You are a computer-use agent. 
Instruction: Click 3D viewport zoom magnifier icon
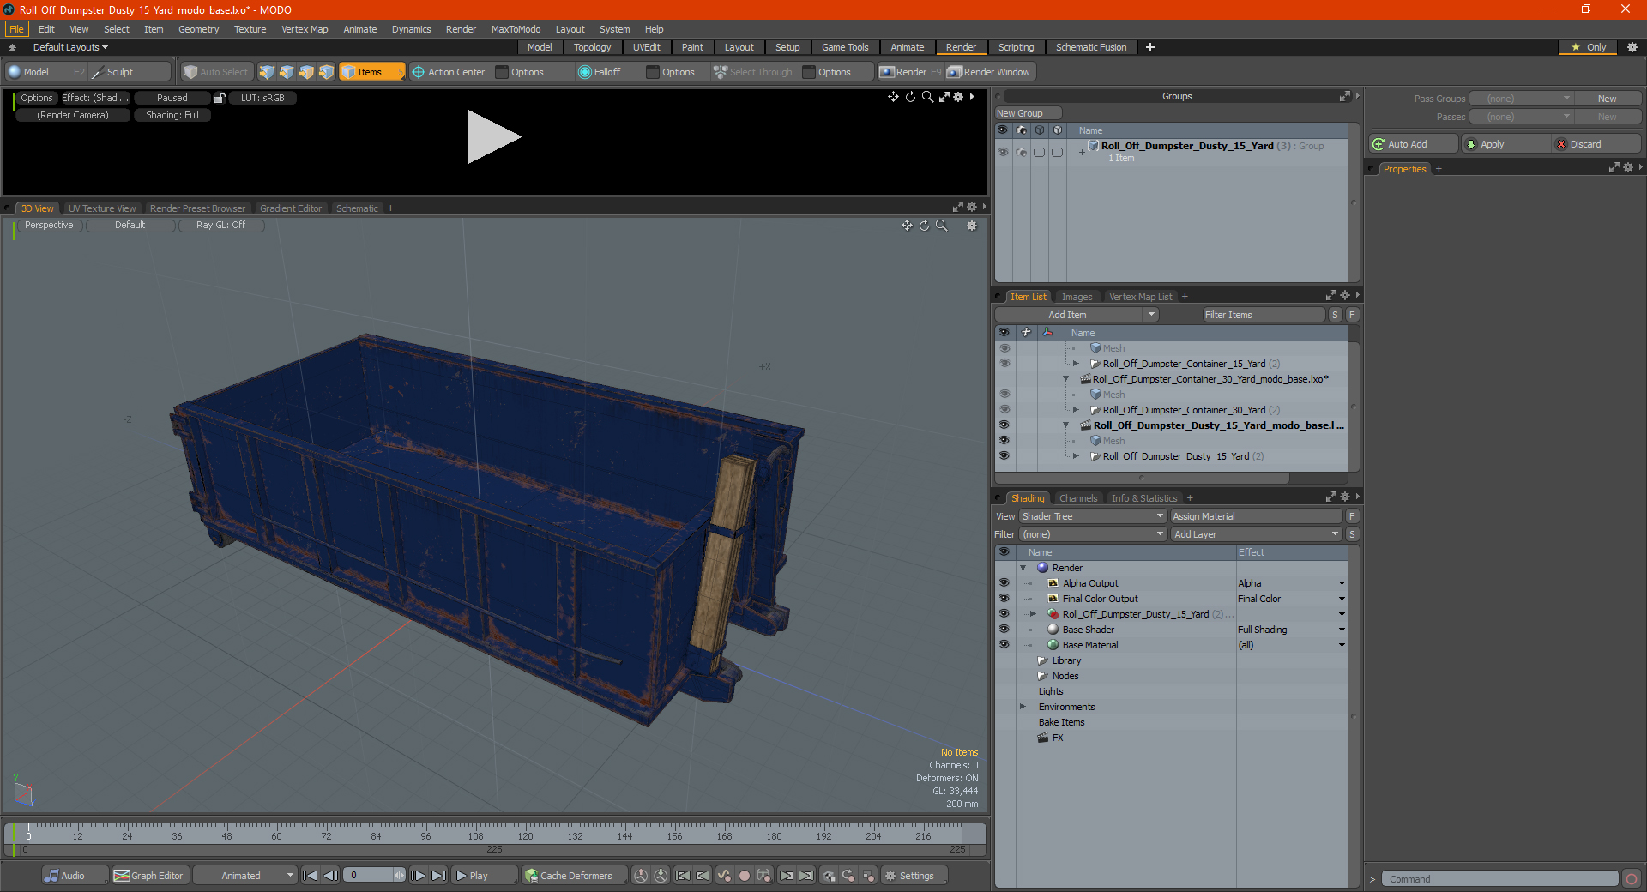click(941, 226)
